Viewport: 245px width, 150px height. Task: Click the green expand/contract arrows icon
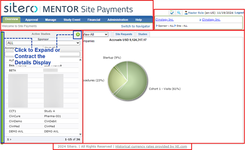pos(78,34)
